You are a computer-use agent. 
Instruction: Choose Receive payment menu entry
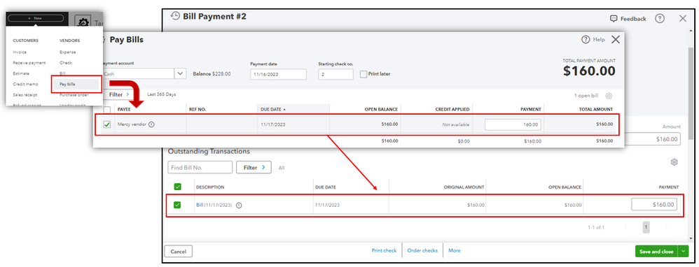click(29, 63)
